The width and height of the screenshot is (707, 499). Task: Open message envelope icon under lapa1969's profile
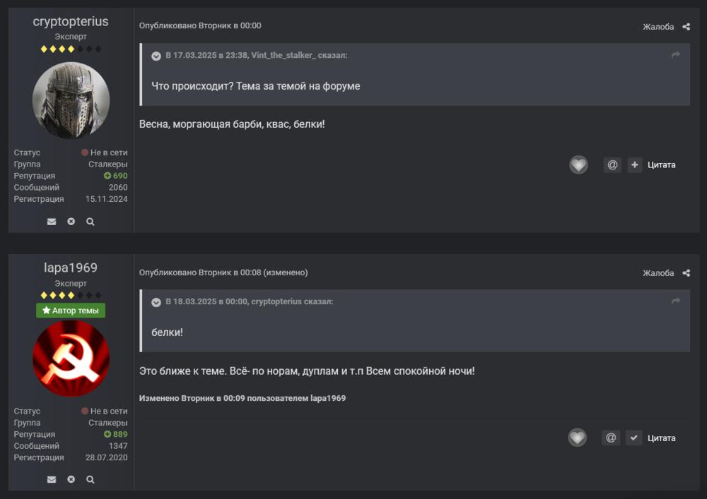click(x=52, y=479)
